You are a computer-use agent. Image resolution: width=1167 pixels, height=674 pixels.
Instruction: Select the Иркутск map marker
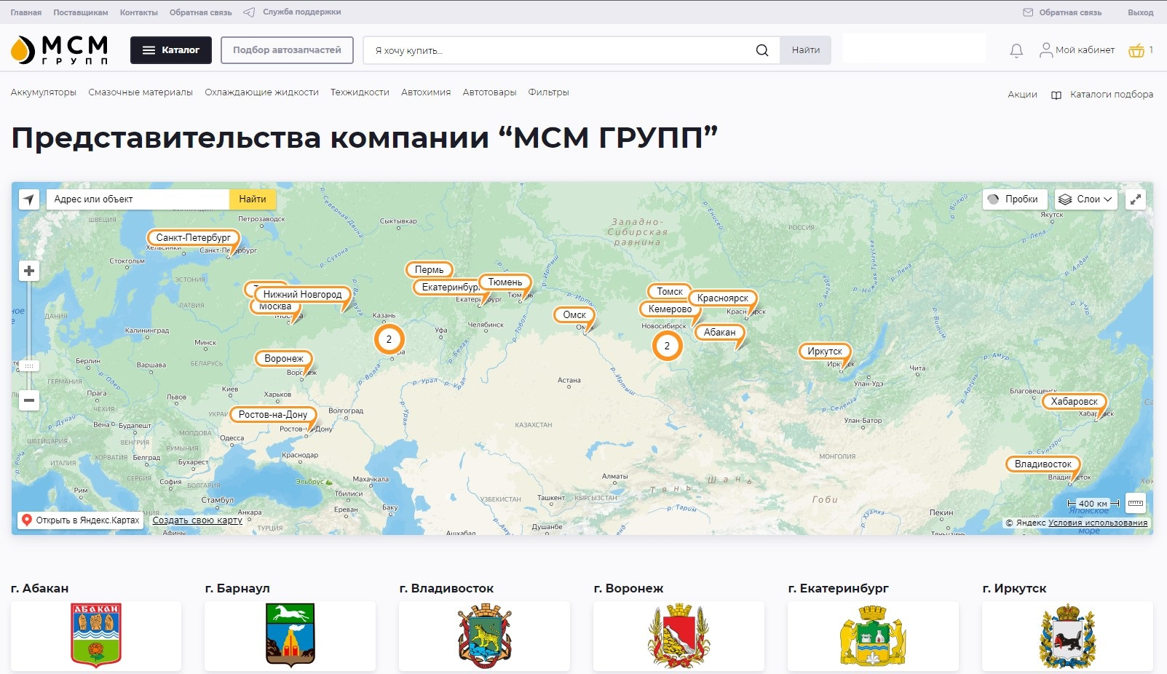(x=825, y=351)
